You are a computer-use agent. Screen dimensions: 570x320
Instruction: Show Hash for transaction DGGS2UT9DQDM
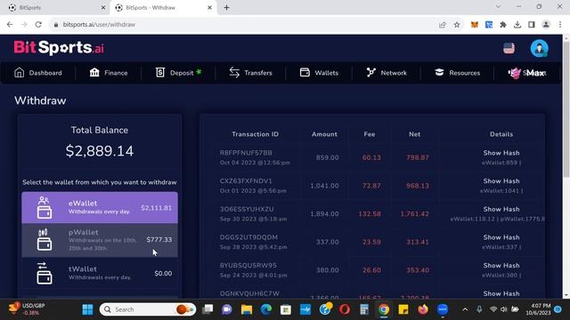[x=501, y=237]
